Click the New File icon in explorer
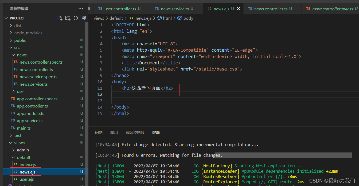359x186 pixels. (60, 18)
